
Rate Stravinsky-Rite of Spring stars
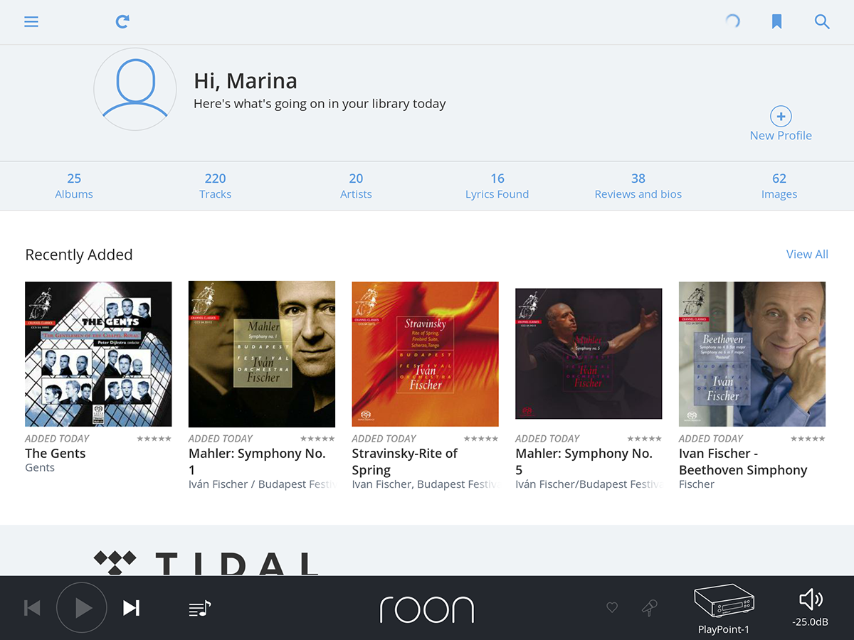click(x=481, y=439)
